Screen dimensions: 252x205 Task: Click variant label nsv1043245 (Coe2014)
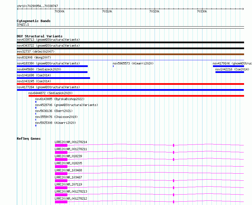34,81
